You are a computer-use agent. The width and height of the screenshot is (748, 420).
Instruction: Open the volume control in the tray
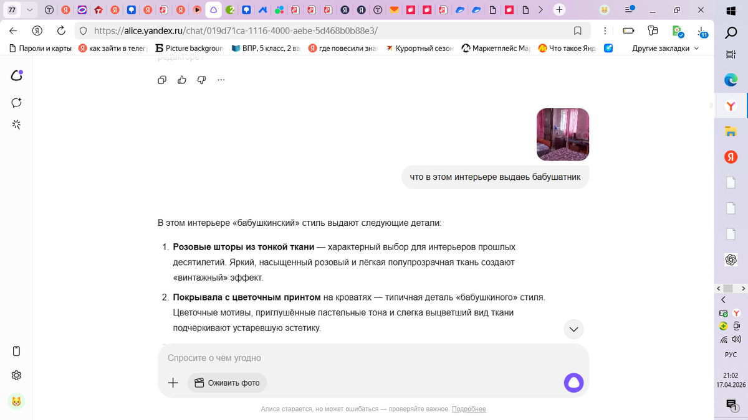737,339
